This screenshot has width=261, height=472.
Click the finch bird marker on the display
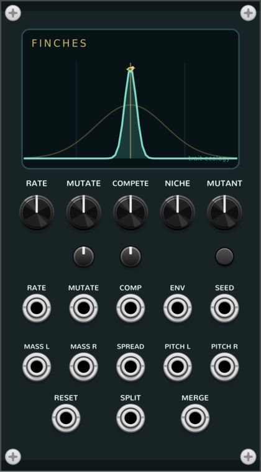click(130, 69)
